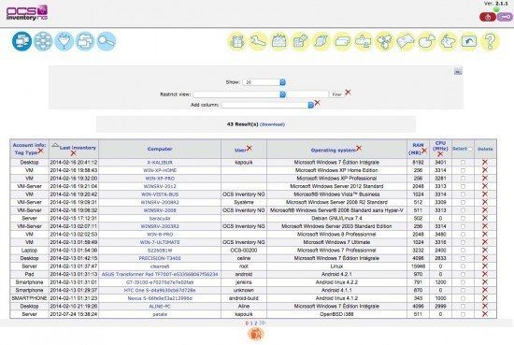Sort by the Last inventory column header
Image resolution: width=514 pixels, height=345 pixels.
(x=78, y=148)
